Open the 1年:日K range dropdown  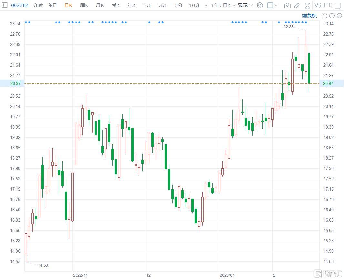[223, 5]
